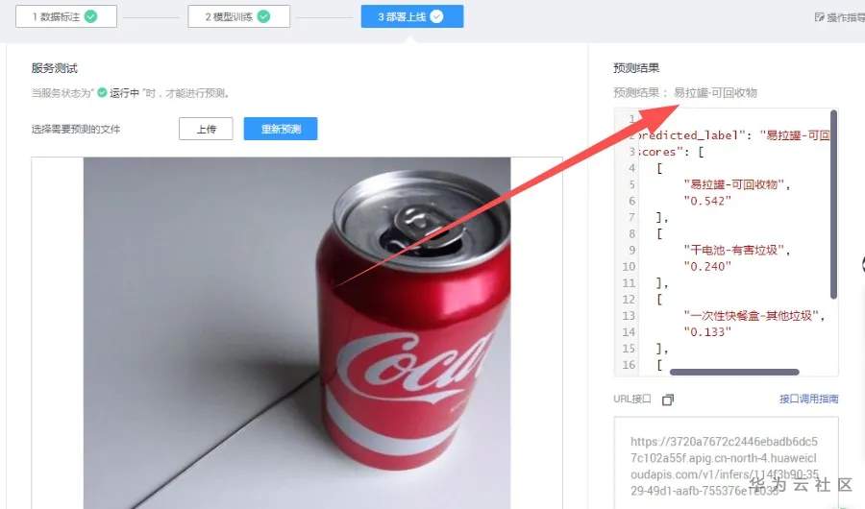Click the 操作指导 icon at top right
Screen dimensions: 865x509
pyautogui.click(x=820, y=17)
